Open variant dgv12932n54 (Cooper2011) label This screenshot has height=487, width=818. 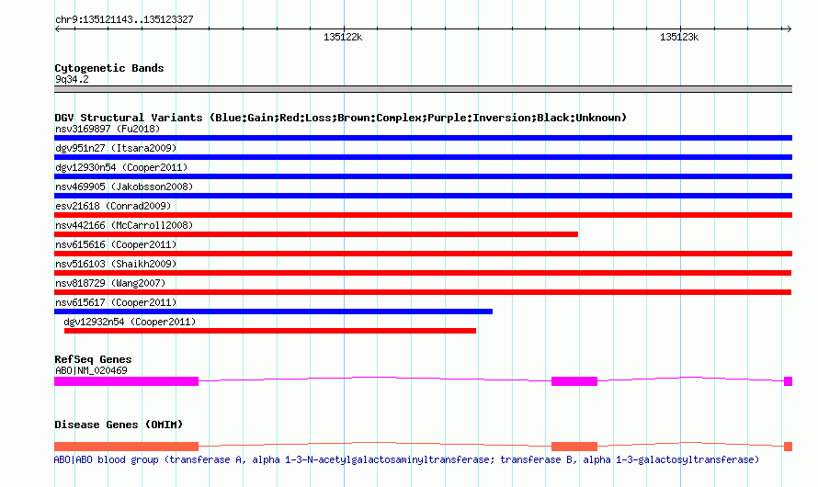[130, 322]
